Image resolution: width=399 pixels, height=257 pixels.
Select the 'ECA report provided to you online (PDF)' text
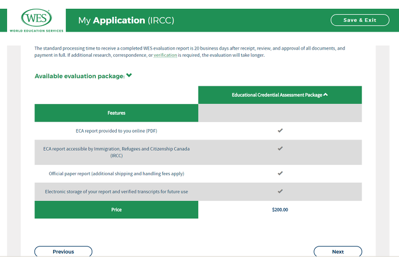[116, 131]
